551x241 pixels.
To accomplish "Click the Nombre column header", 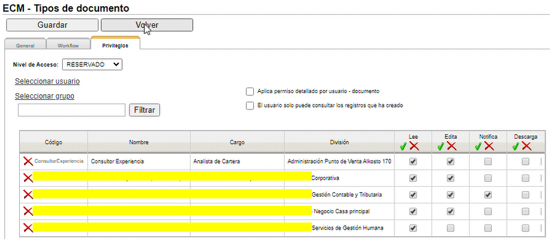I will point(139,142).
